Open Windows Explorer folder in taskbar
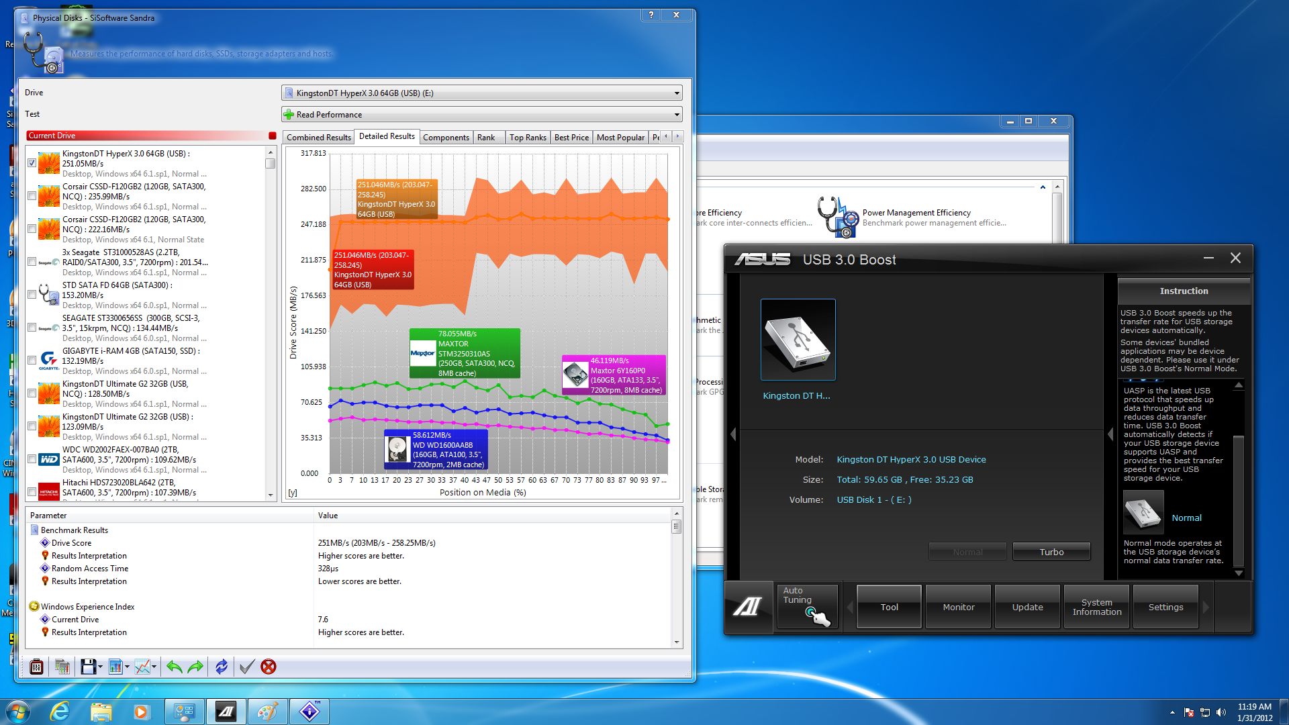Viewport: 1289px width, 725px height. point(101,712)
